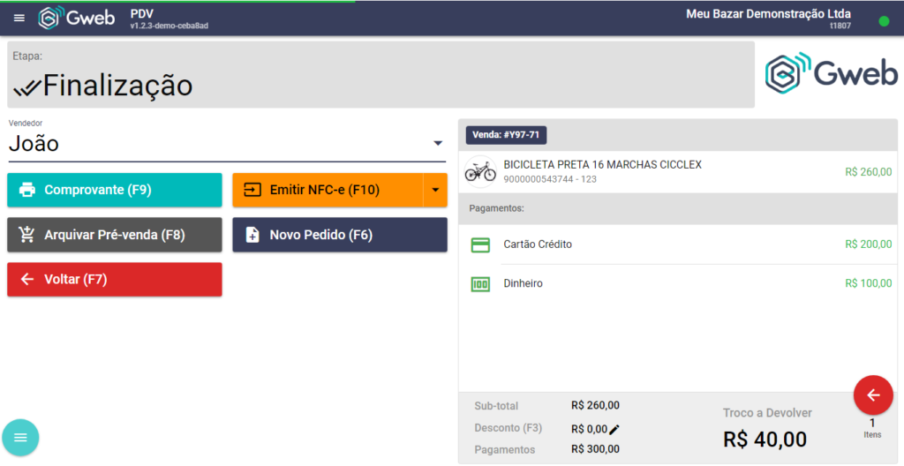Click the red floating back arrow button

(x=873, y=395)
